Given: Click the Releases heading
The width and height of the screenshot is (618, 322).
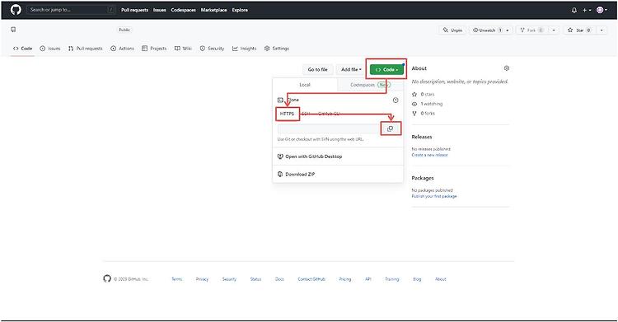Looking at the screenshot, I should [422, 137].
